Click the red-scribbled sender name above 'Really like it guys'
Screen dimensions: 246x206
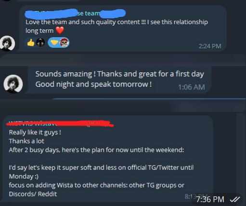click(x=60, y=123)
